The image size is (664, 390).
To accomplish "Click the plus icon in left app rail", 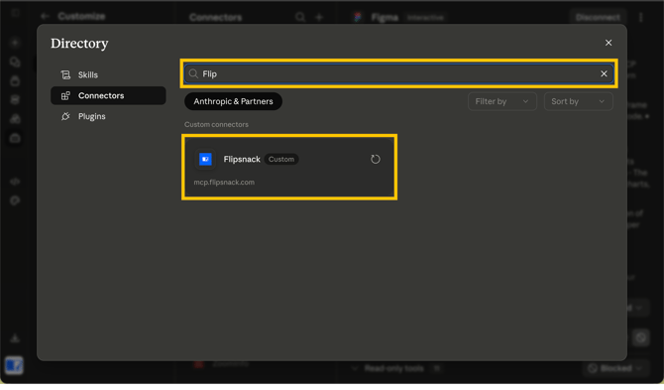I will (x=15, y=43).
